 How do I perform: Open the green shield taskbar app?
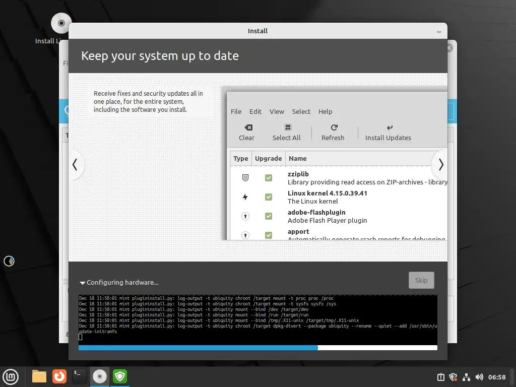120,376
